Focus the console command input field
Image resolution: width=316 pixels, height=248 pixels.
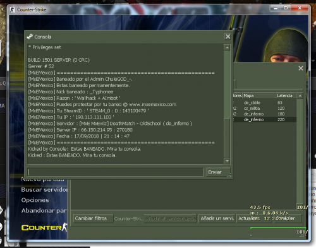point(116,172)
